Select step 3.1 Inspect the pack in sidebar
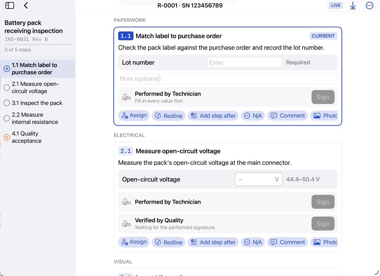 38,103
